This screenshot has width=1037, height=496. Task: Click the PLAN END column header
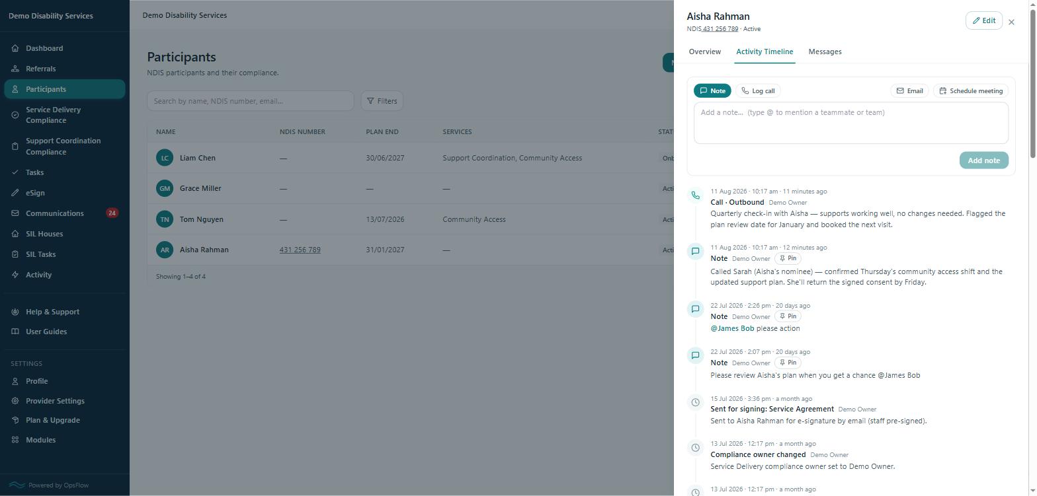pyautogui.click(x=382, y=131)
